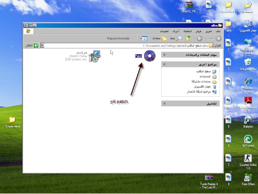The image size is (258, 194).
Task: Open Back button history dropdown
Action: (x=205, y=38)
